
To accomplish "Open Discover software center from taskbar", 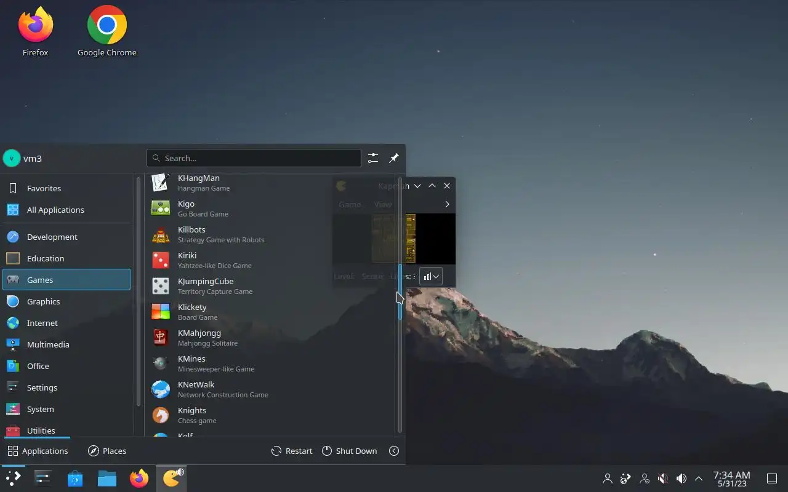I will coord(75,478).
